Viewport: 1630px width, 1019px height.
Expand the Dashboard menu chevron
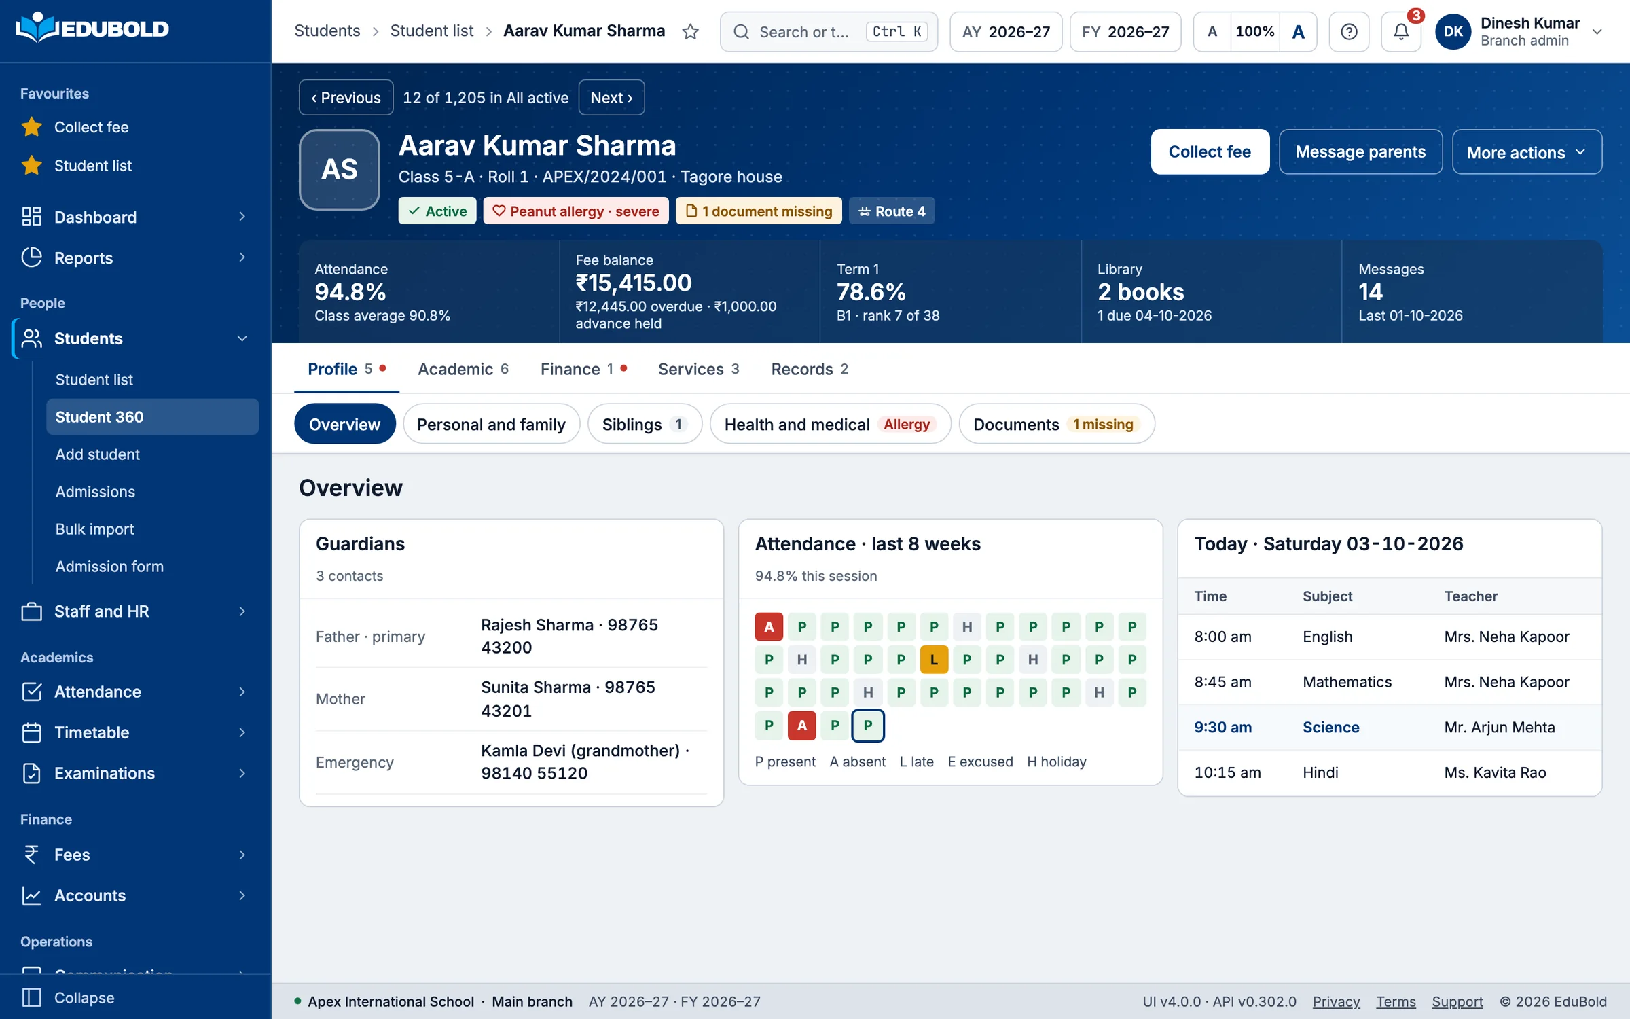click(x=242, y=217)
